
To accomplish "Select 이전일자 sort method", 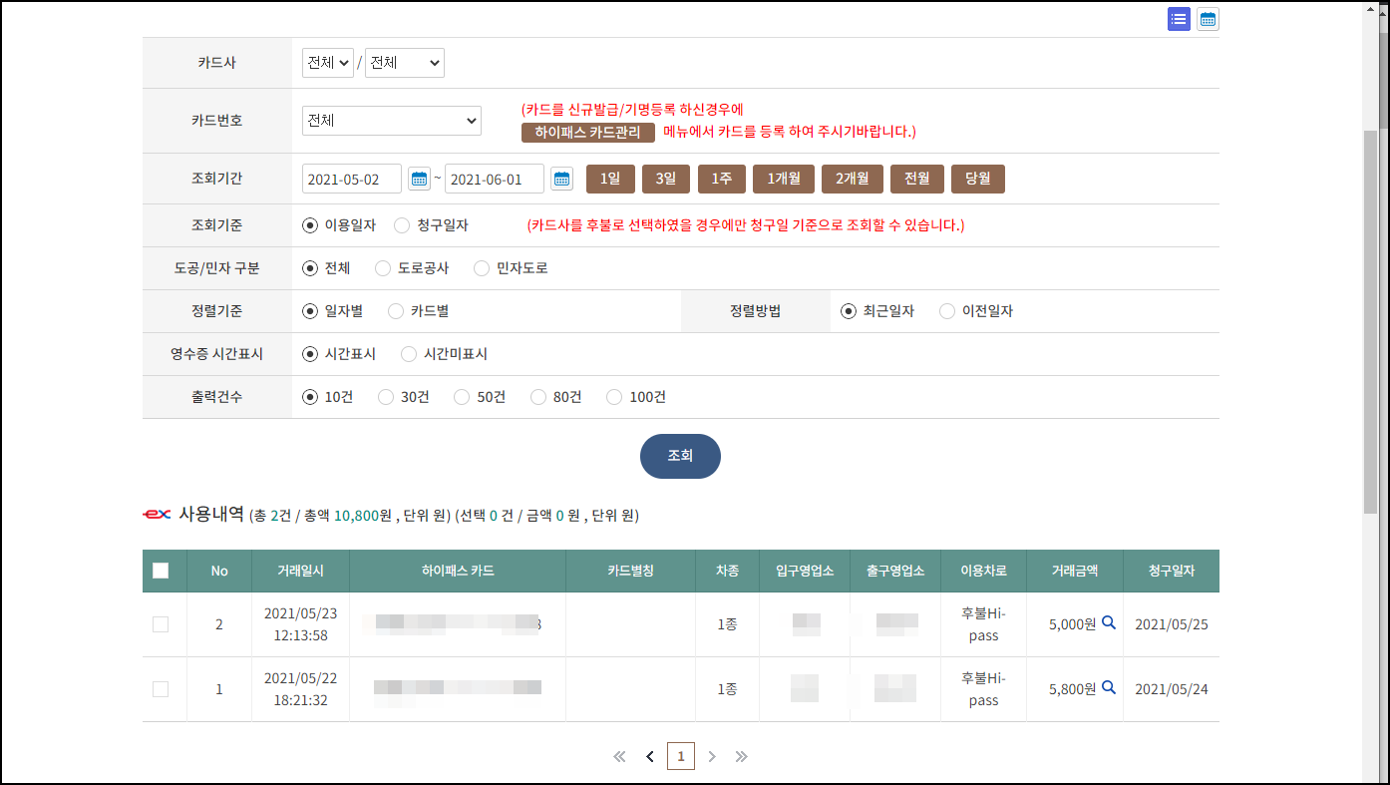I will coord(947,311).
